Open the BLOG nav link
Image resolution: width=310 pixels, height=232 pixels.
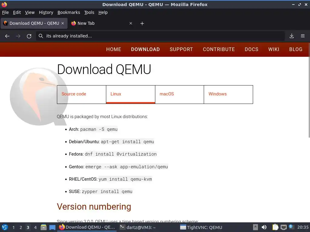click(296, 49)
